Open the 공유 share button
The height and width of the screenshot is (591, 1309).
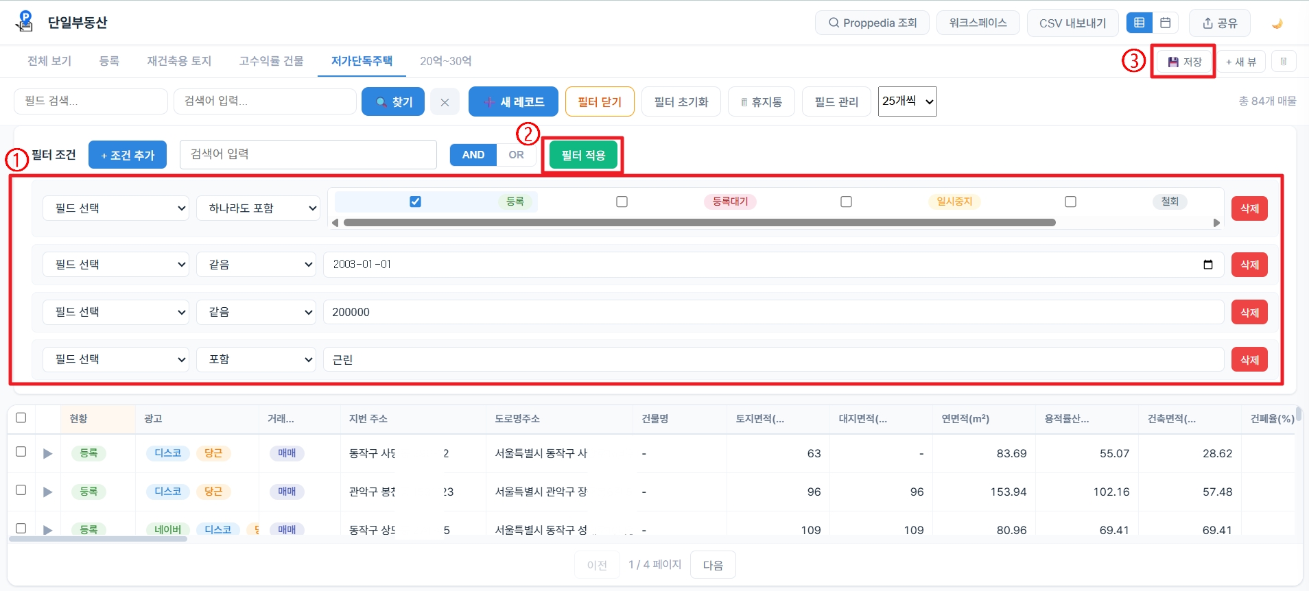point(1219,23)
